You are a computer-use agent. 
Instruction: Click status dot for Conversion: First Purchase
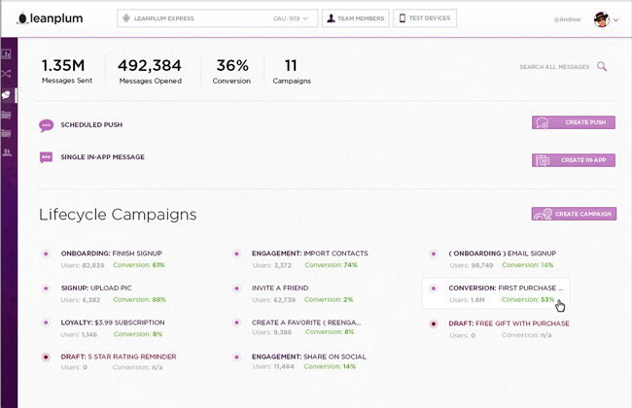pos(434,289)
